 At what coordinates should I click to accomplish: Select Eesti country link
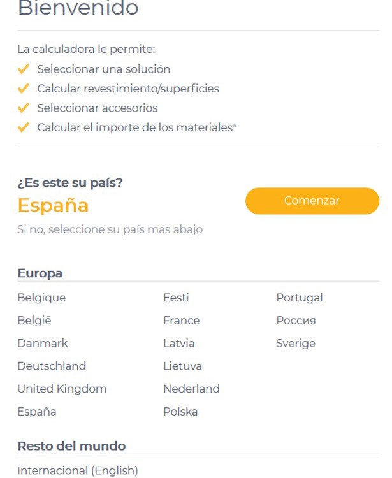pyautogui.click(x=176, y=298)
